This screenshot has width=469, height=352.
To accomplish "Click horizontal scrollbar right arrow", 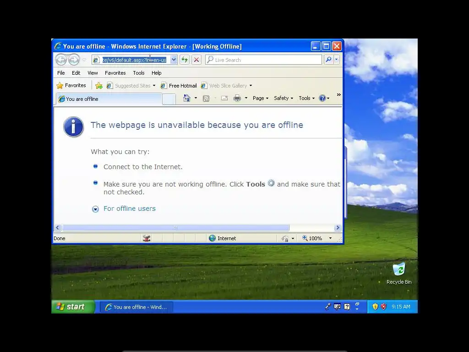I will tap(338, 227).
